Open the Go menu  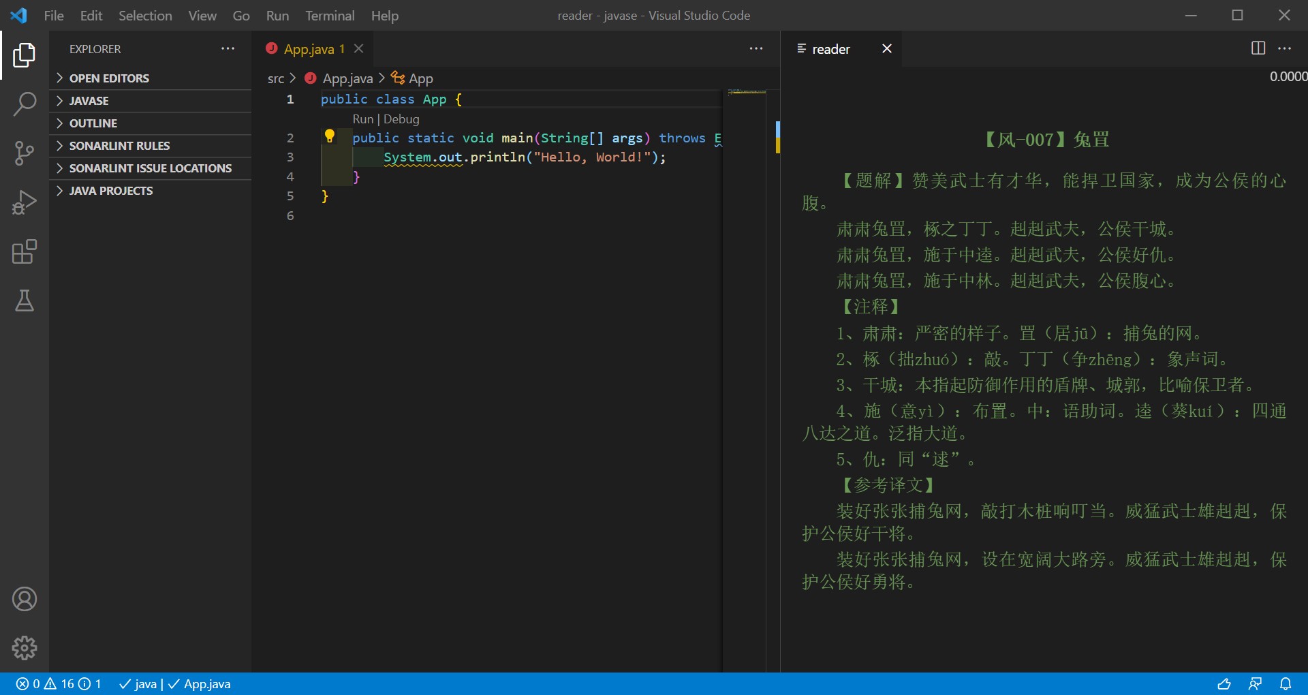tap(241, 15)
